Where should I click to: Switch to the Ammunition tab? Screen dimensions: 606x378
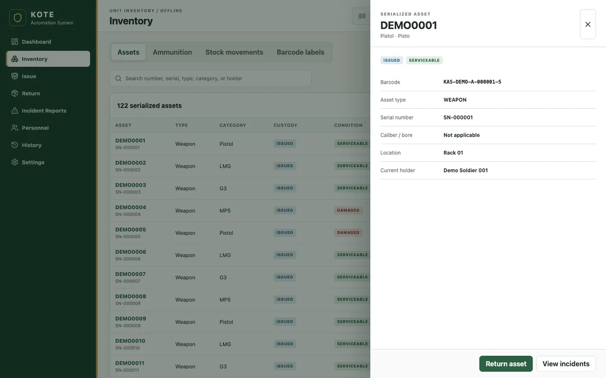pos(172,52)
